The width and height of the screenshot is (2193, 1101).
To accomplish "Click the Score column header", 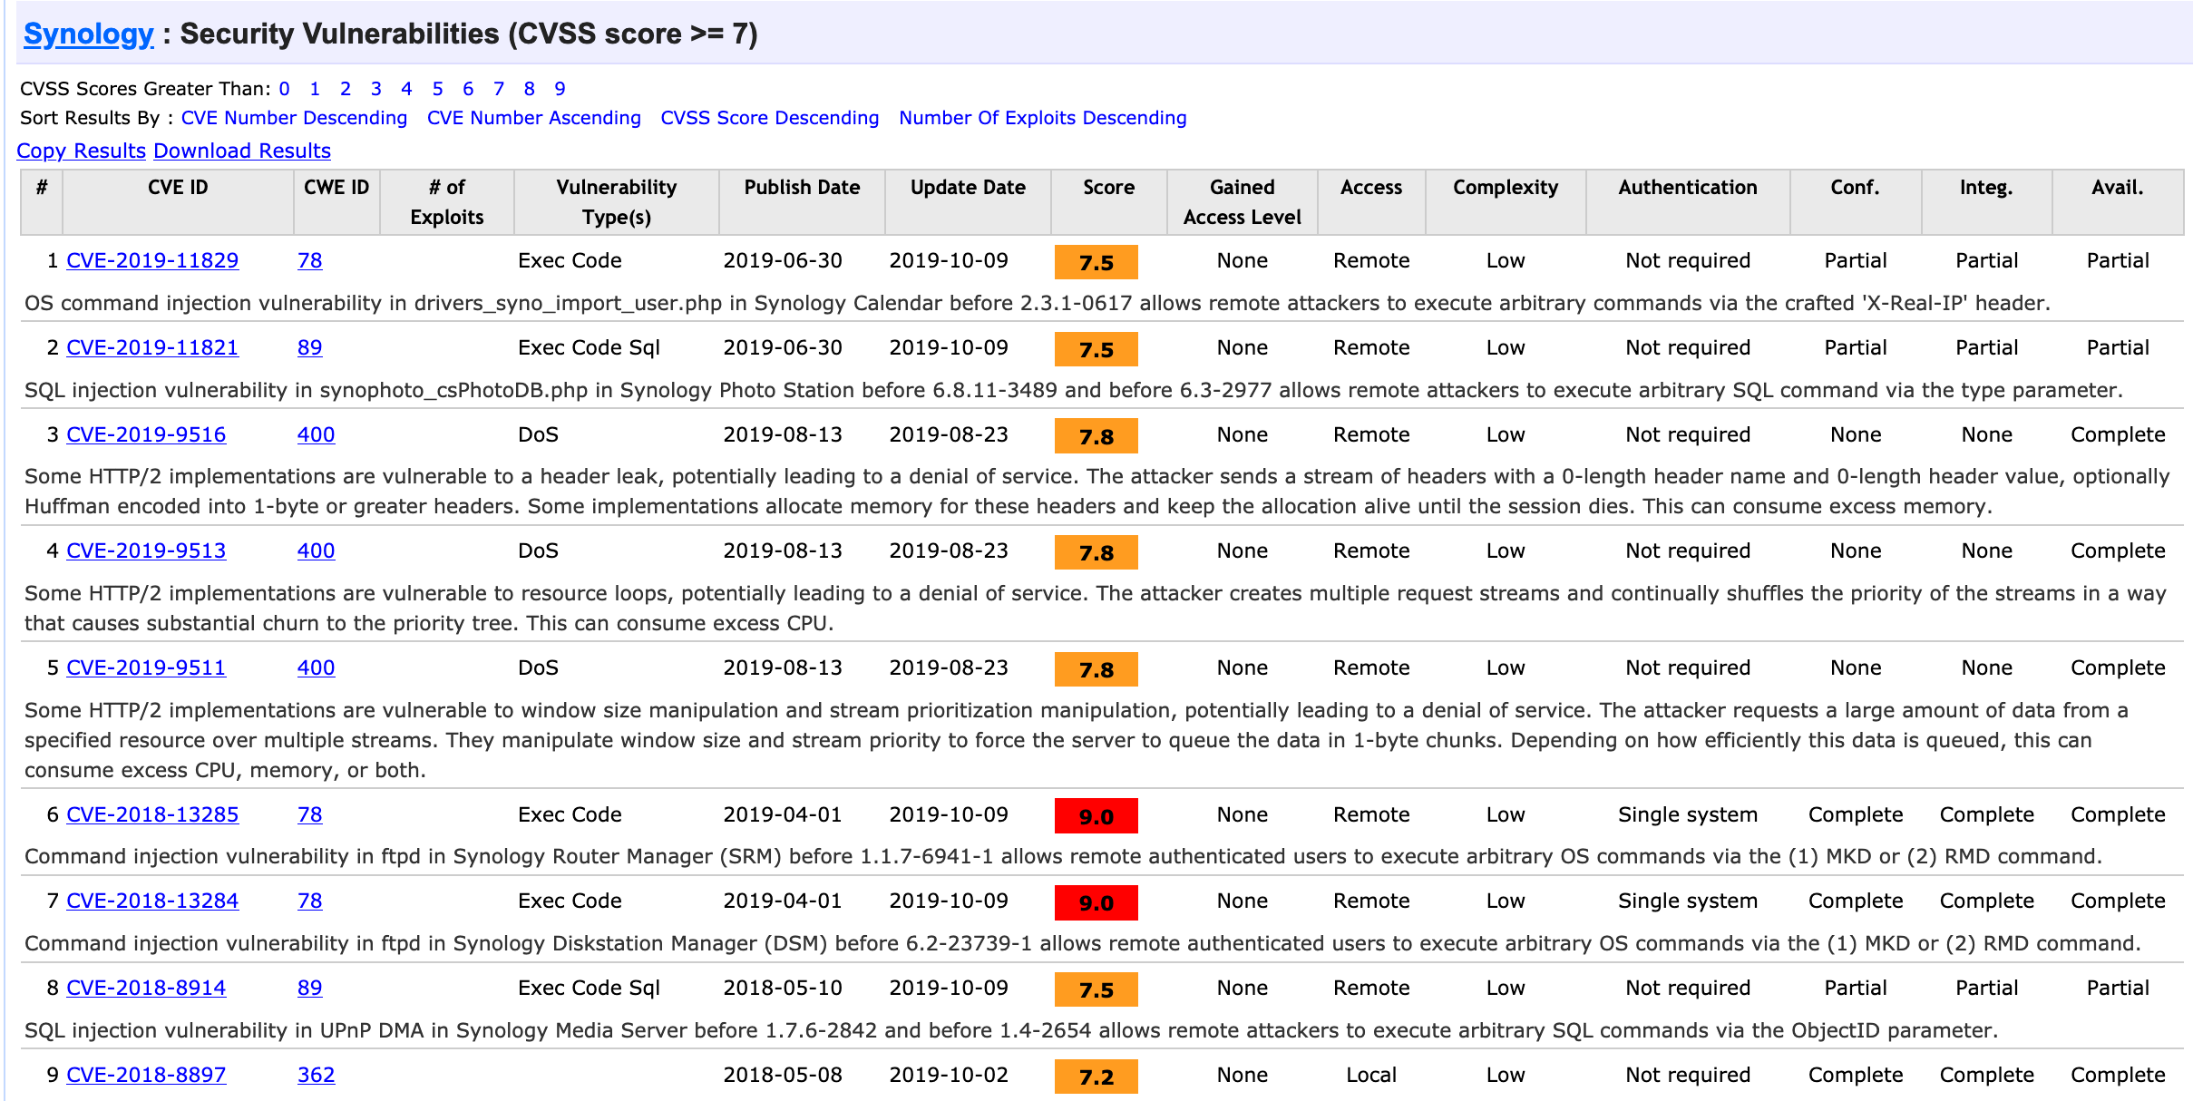I will (1108, 188).
